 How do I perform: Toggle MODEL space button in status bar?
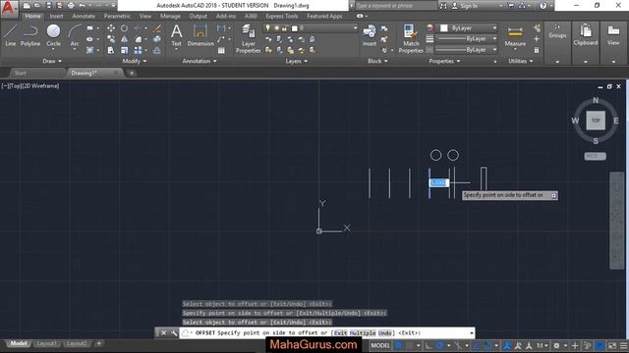click(x=380, y=345)
